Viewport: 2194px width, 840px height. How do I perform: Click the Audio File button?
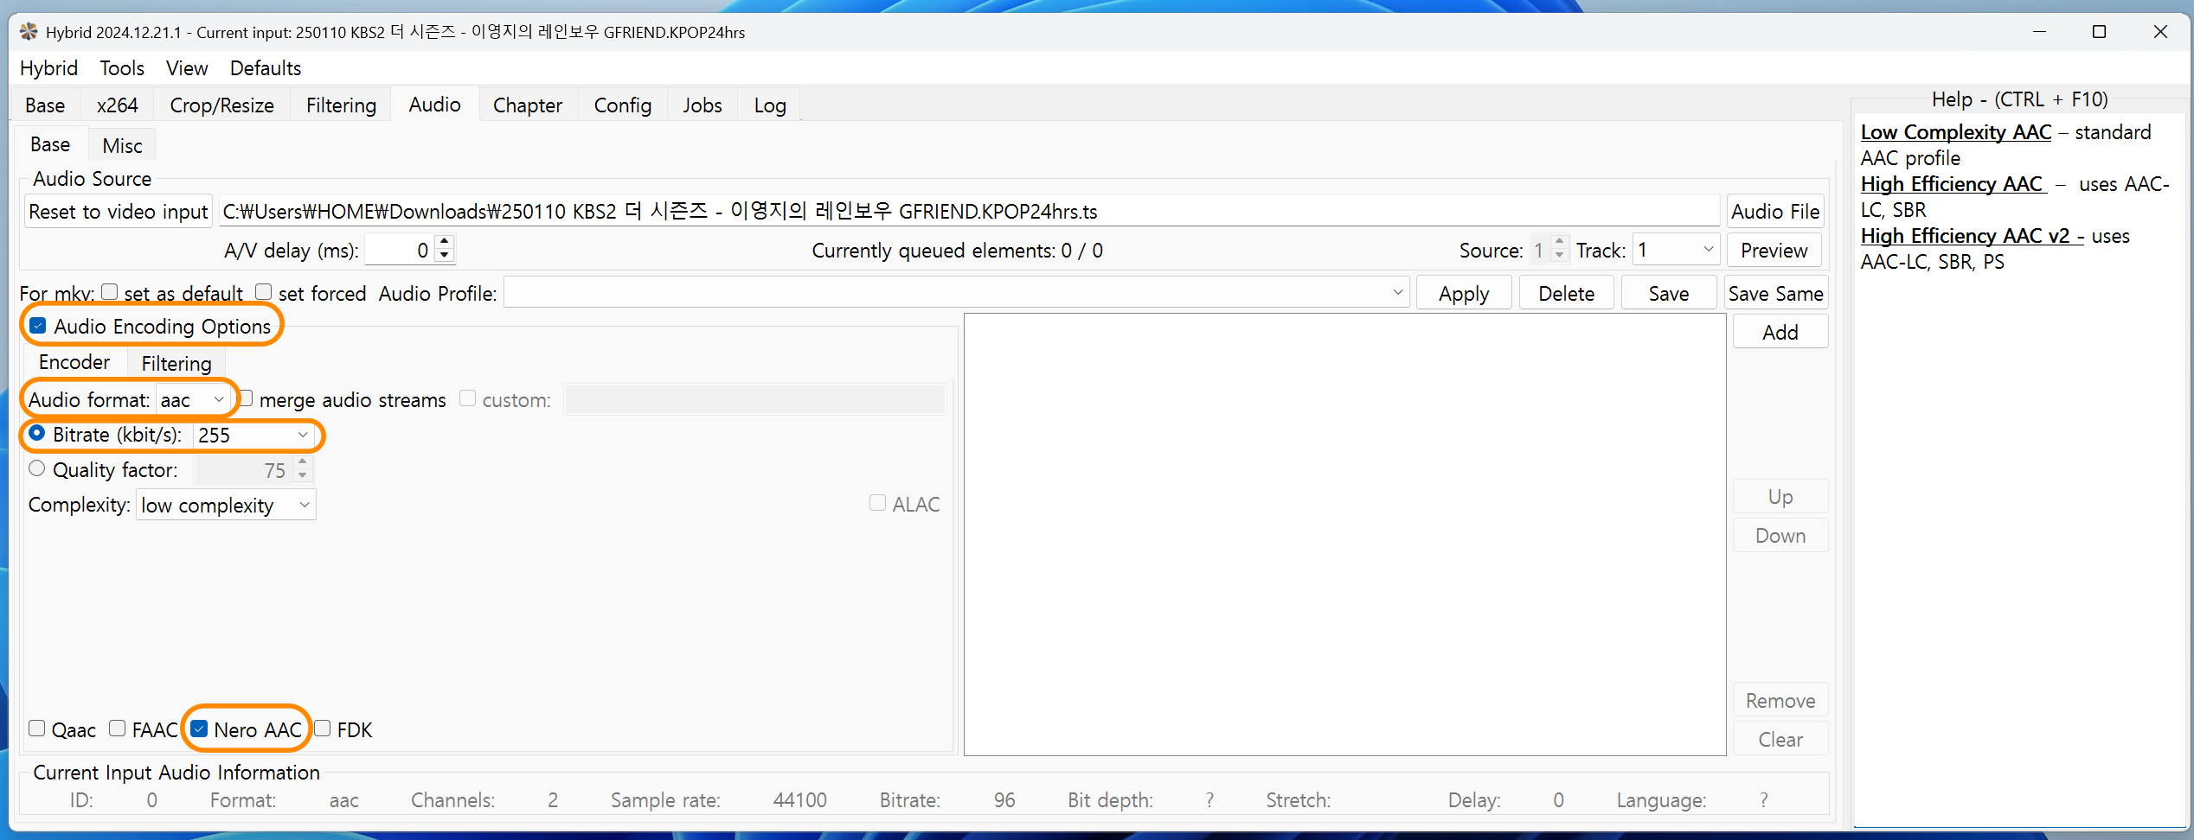click(x=1775, y=212)
